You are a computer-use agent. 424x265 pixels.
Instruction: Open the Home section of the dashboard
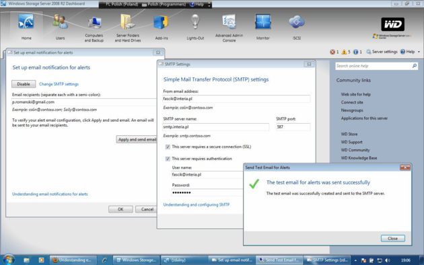(26, 27)
